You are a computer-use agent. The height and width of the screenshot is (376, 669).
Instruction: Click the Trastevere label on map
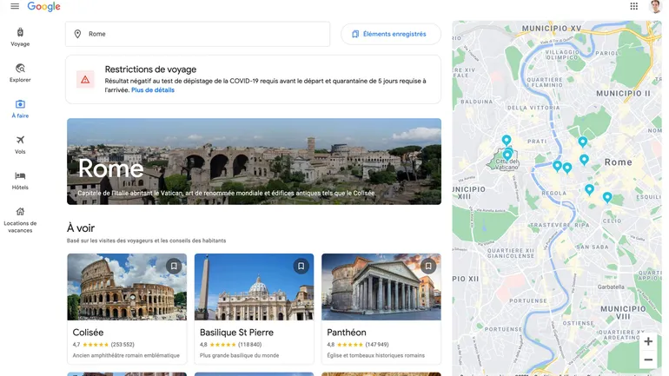coord(550,225)
